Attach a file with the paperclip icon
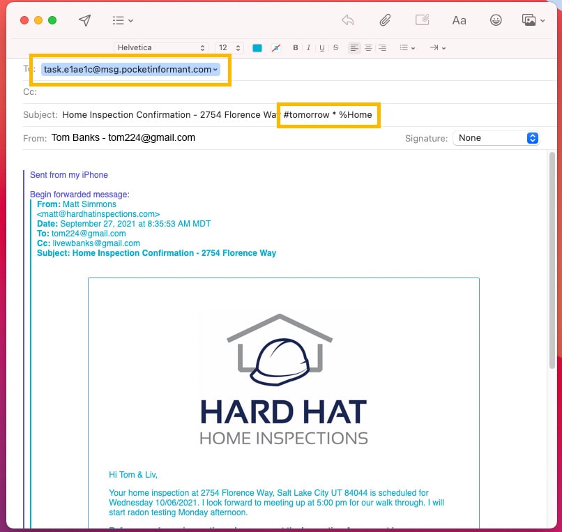The height and width of the screenshot is (532, 562). (385, 20)
